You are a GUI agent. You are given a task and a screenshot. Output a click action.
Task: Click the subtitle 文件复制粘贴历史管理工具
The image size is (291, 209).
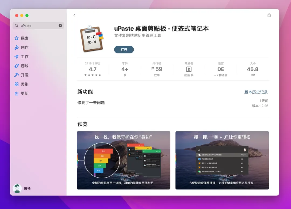coord(137,35)
